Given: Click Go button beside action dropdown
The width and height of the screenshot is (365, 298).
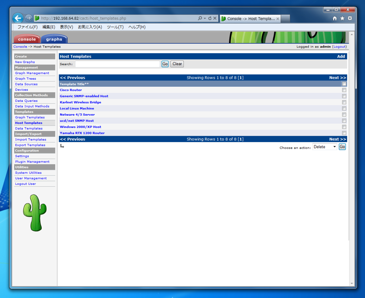Looking at the screenshot, I should pos(342,147).
